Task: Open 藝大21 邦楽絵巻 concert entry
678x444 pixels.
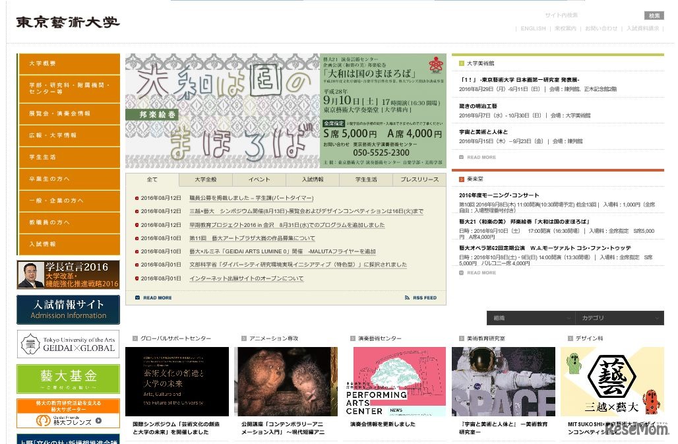Action: coord(524,222)
